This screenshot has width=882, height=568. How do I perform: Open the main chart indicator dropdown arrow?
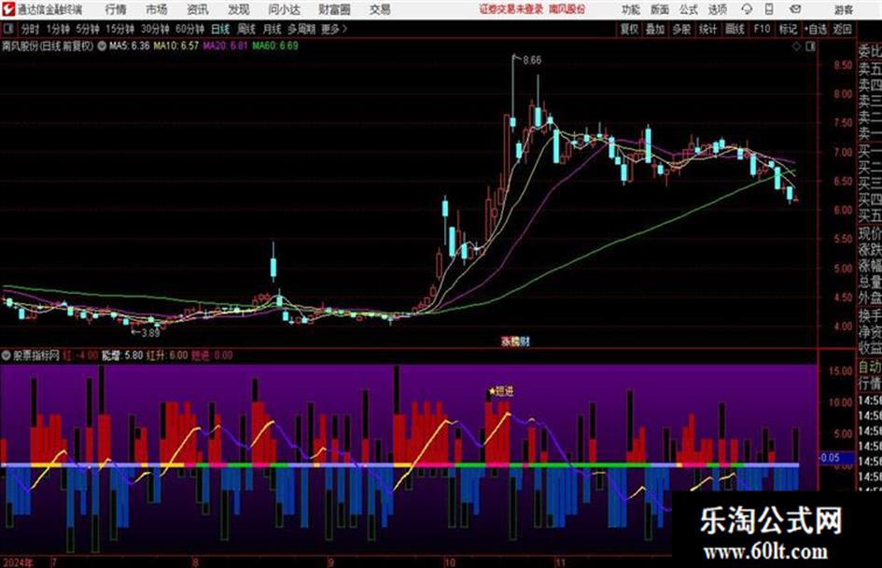coord(102,46)
